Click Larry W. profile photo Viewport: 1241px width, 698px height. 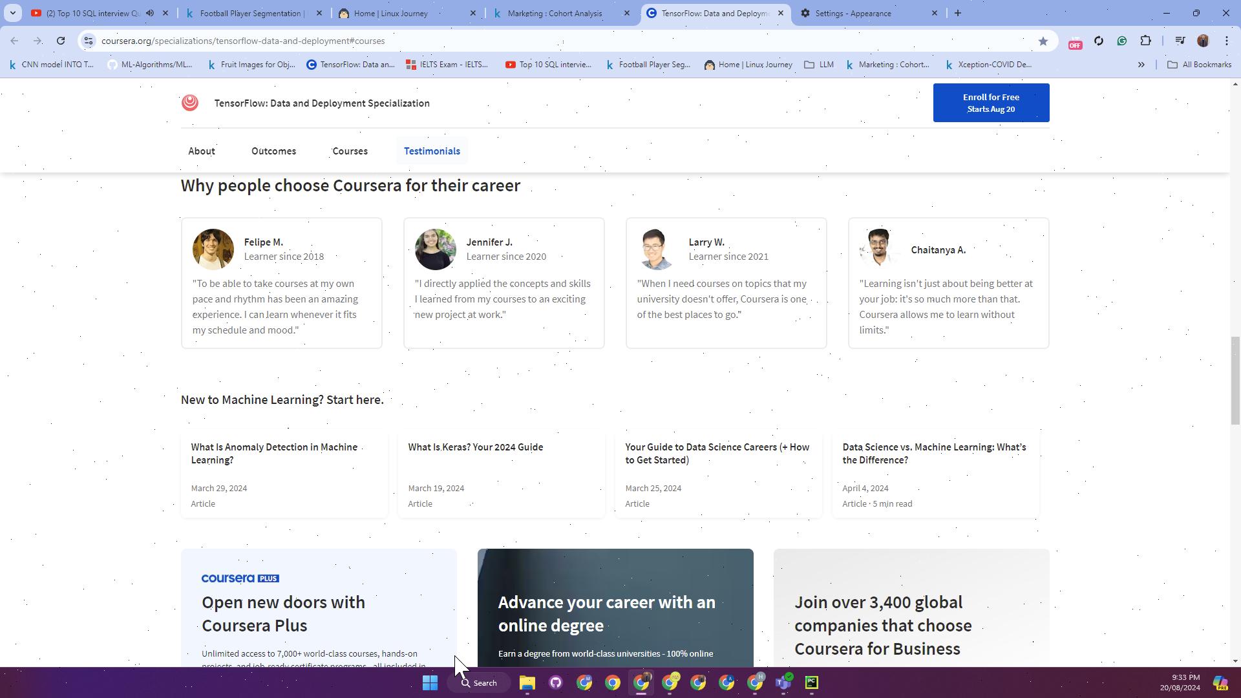(x=657, y=249)
